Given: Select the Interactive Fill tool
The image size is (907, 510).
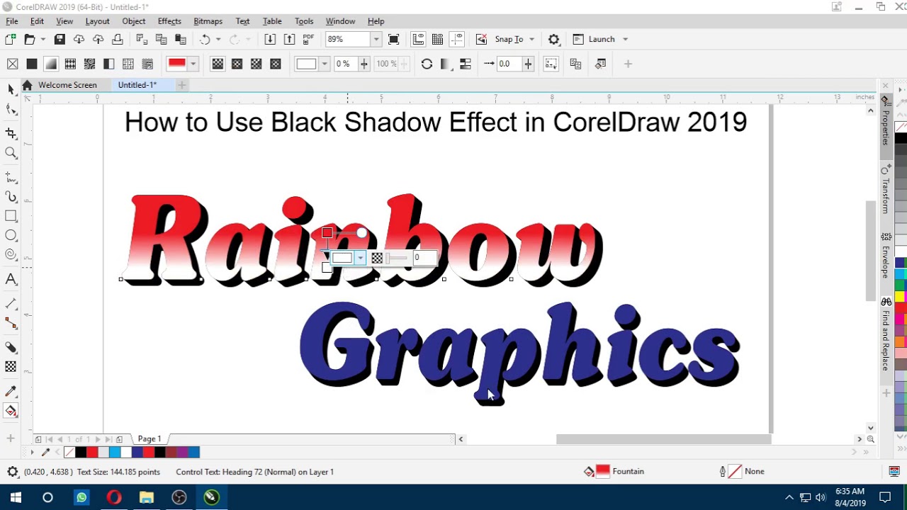Looking at the screenshot, I should tap(11, 411).
